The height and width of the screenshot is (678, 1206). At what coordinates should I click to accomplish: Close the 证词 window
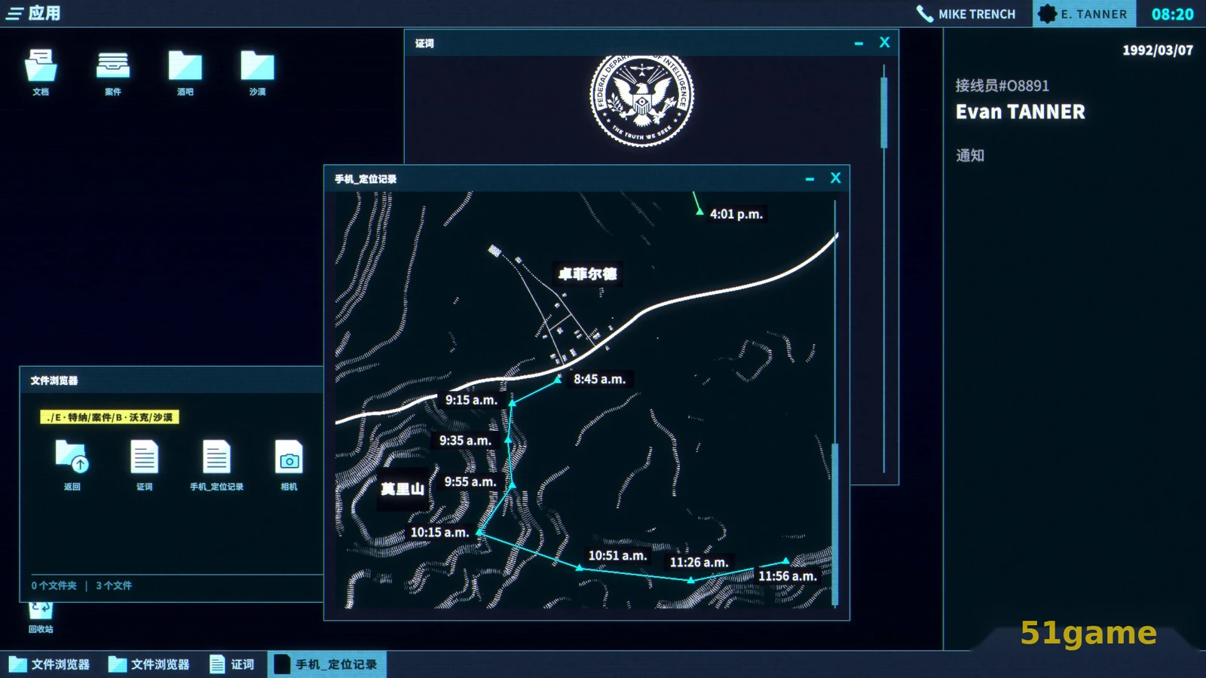click(x=885, y=43)
